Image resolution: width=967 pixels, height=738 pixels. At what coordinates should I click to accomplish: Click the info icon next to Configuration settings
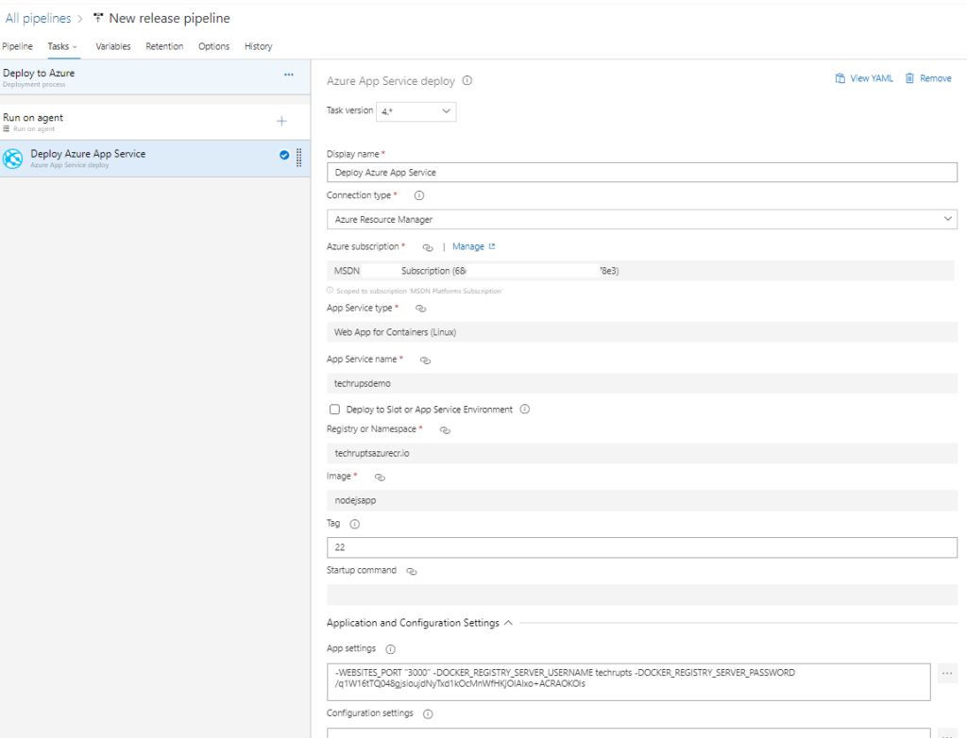tap(427, 713)
